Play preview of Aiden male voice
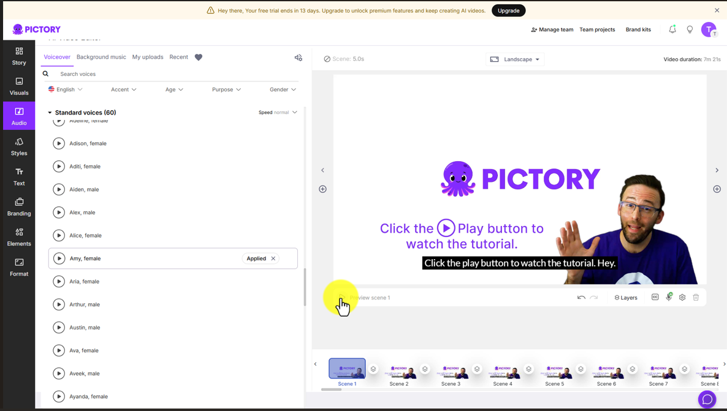Screen dimensions: 727x411 coord(59,189)
